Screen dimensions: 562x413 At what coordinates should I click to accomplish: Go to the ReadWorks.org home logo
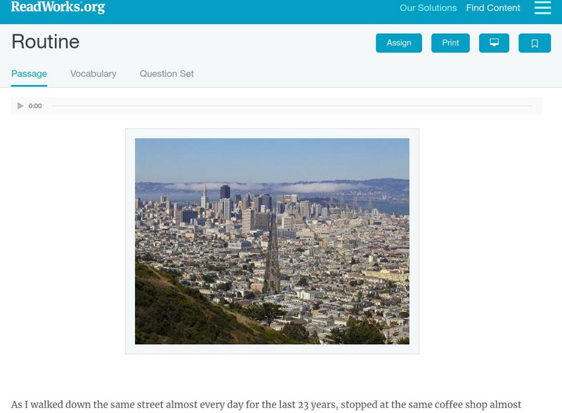[58, 7]
